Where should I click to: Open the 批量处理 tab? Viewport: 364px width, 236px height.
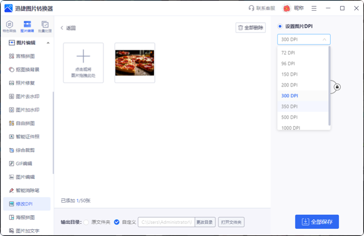[45, 27]
